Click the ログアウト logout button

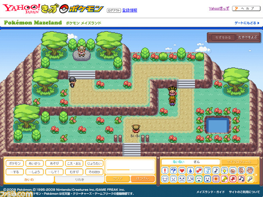click(x=114, y=10)
